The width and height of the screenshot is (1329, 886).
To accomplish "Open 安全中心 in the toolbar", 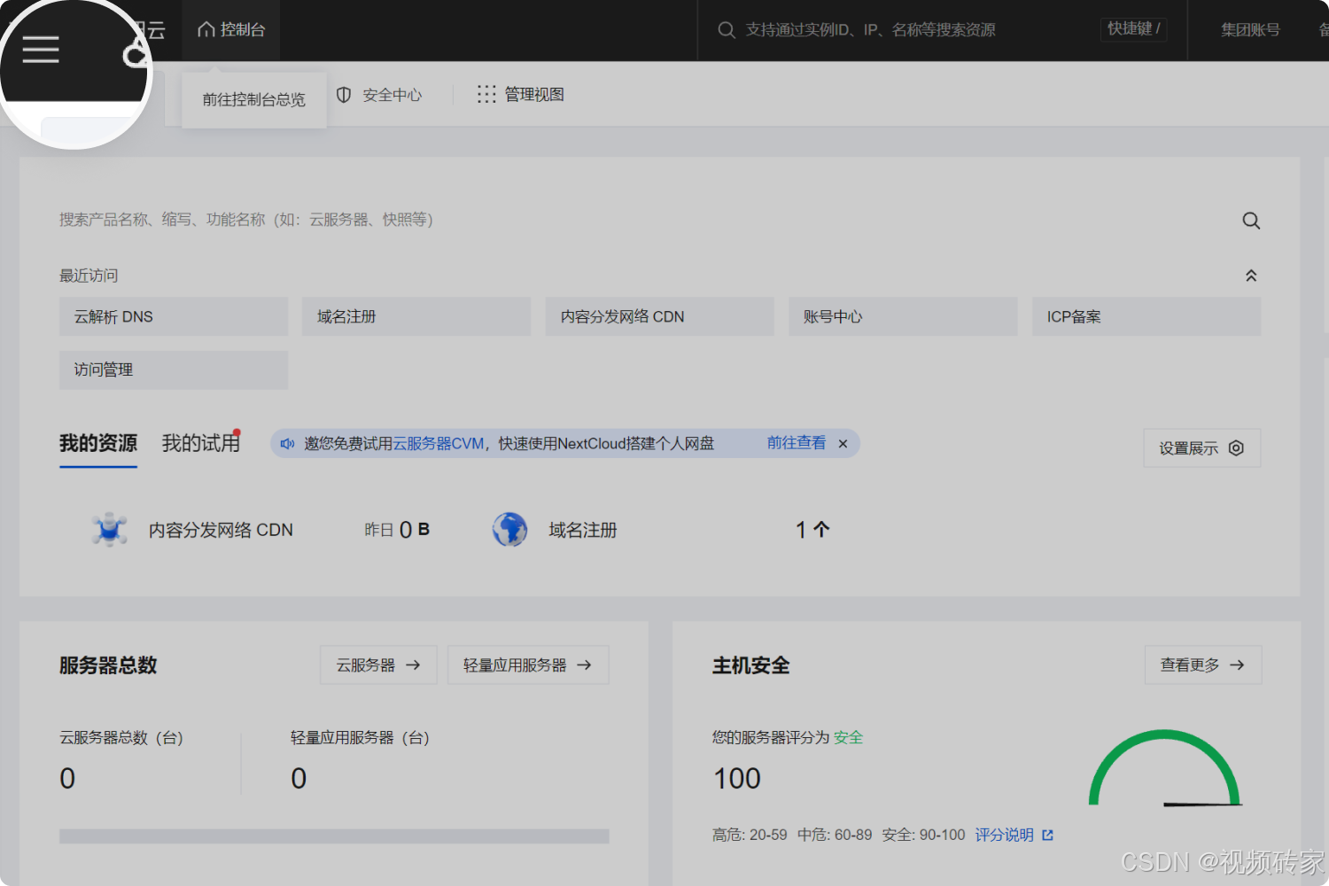I will 379,95.
